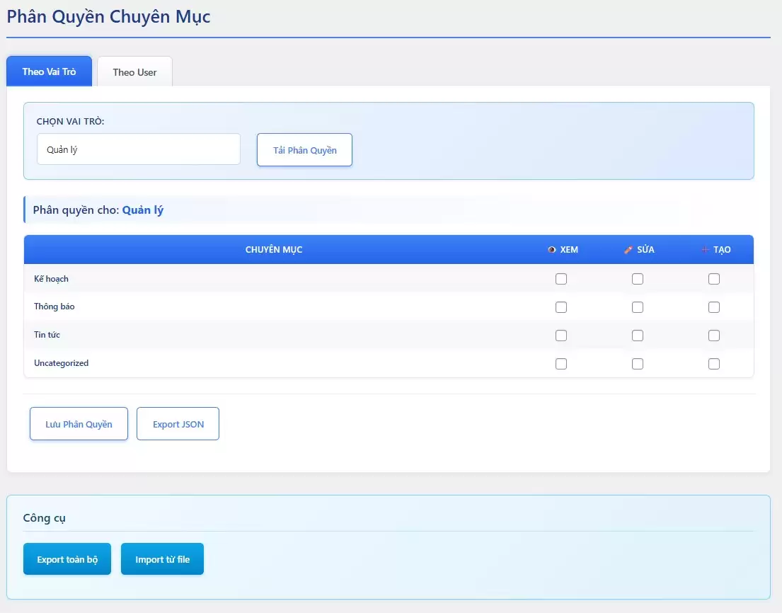
Task: Open the Chọn Vai Trò role dropdown
Action: point(139,149)
